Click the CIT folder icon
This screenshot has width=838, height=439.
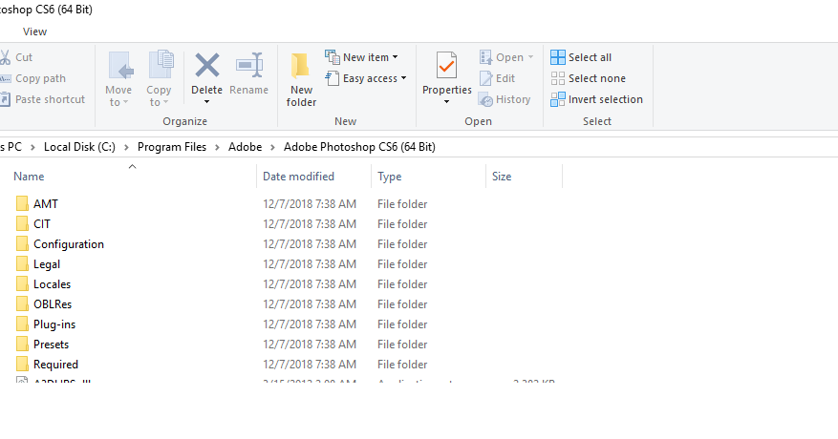click(22, 223)
